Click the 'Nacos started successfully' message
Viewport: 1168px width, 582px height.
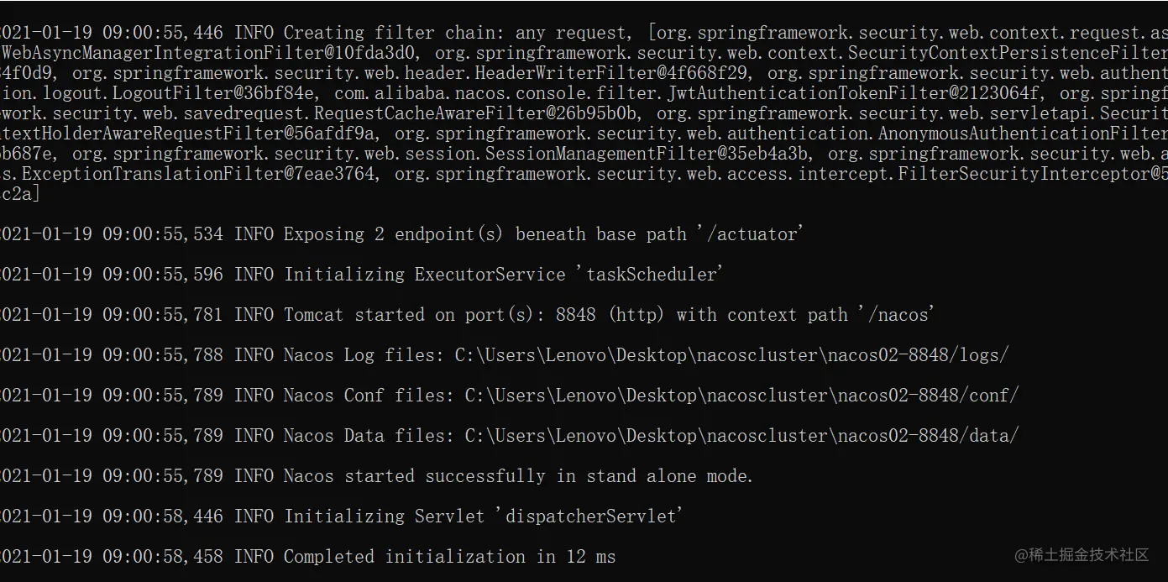517,476
